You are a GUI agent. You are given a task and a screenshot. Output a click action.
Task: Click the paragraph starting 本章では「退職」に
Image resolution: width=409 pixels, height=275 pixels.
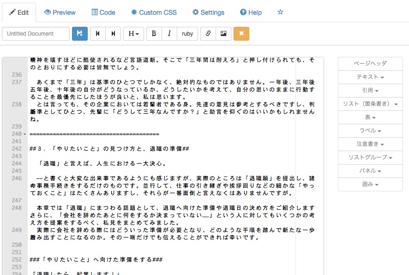[172, 215]
